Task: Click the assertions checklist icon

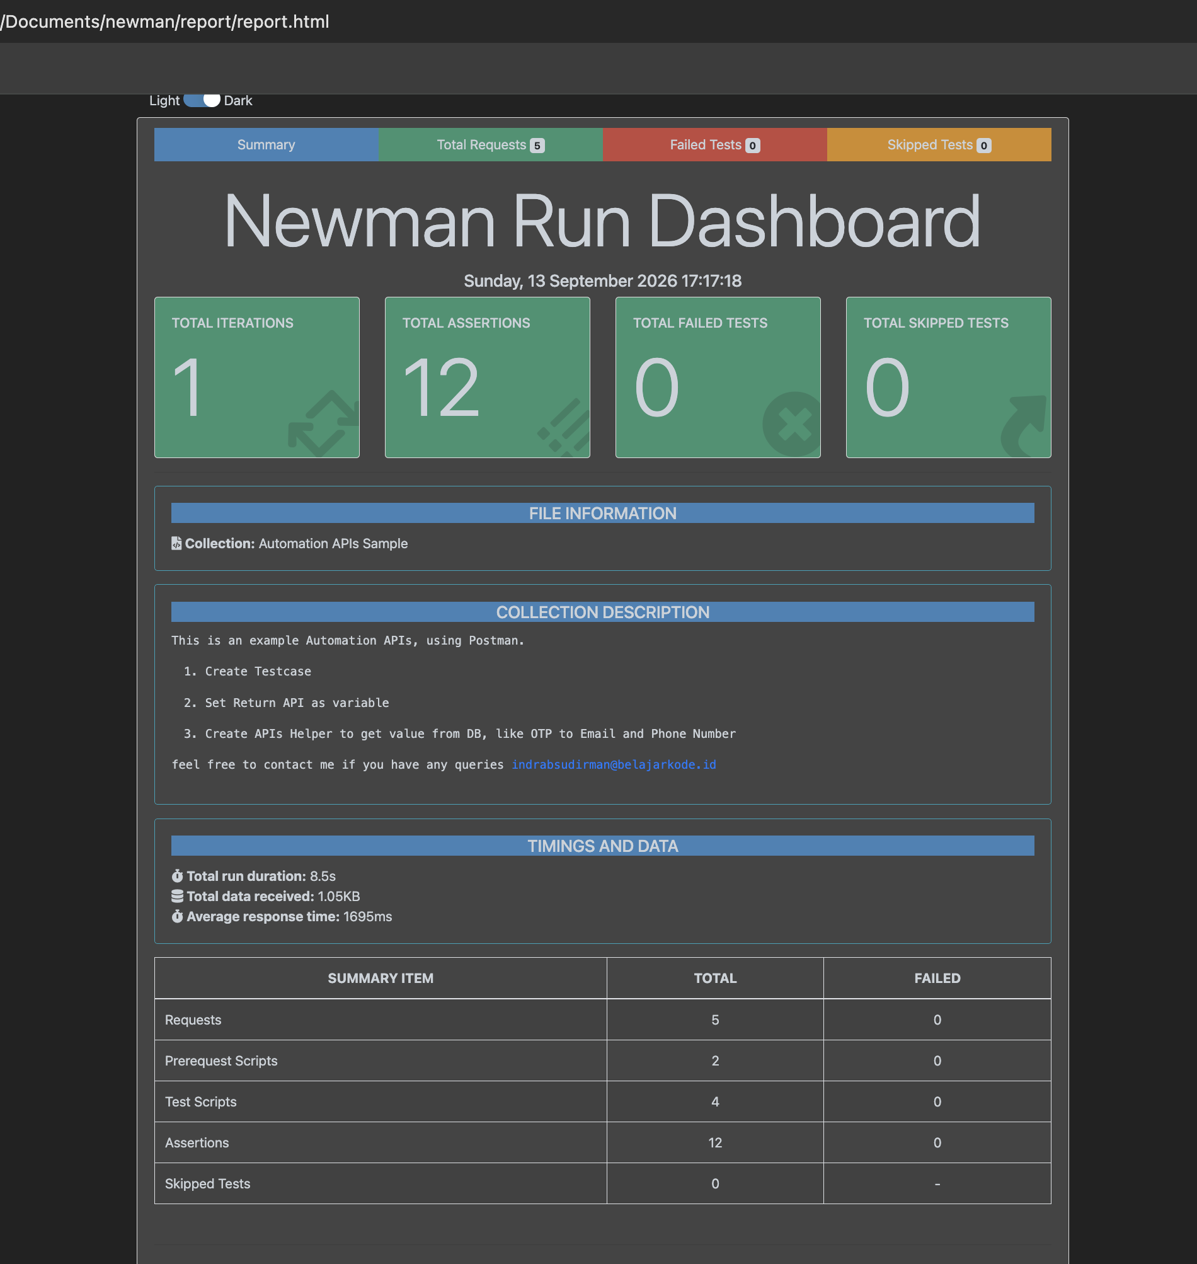Action: pyautogui.click(x=564, y=426)
